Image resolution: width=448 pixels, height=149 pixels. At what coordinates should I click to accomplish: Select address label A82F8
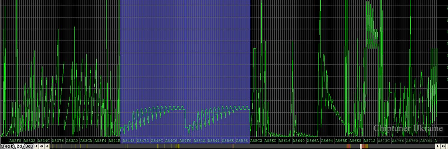[15, 141]
